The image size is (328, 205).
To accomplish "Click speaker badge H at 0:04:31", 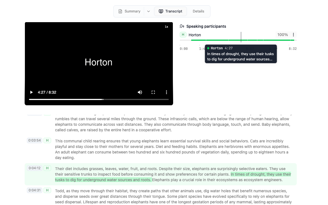I will [47, 190].
